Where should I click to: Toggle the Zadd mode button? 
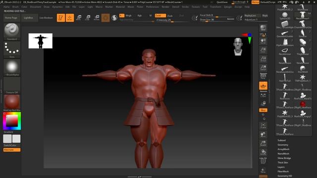coord(160,15)
